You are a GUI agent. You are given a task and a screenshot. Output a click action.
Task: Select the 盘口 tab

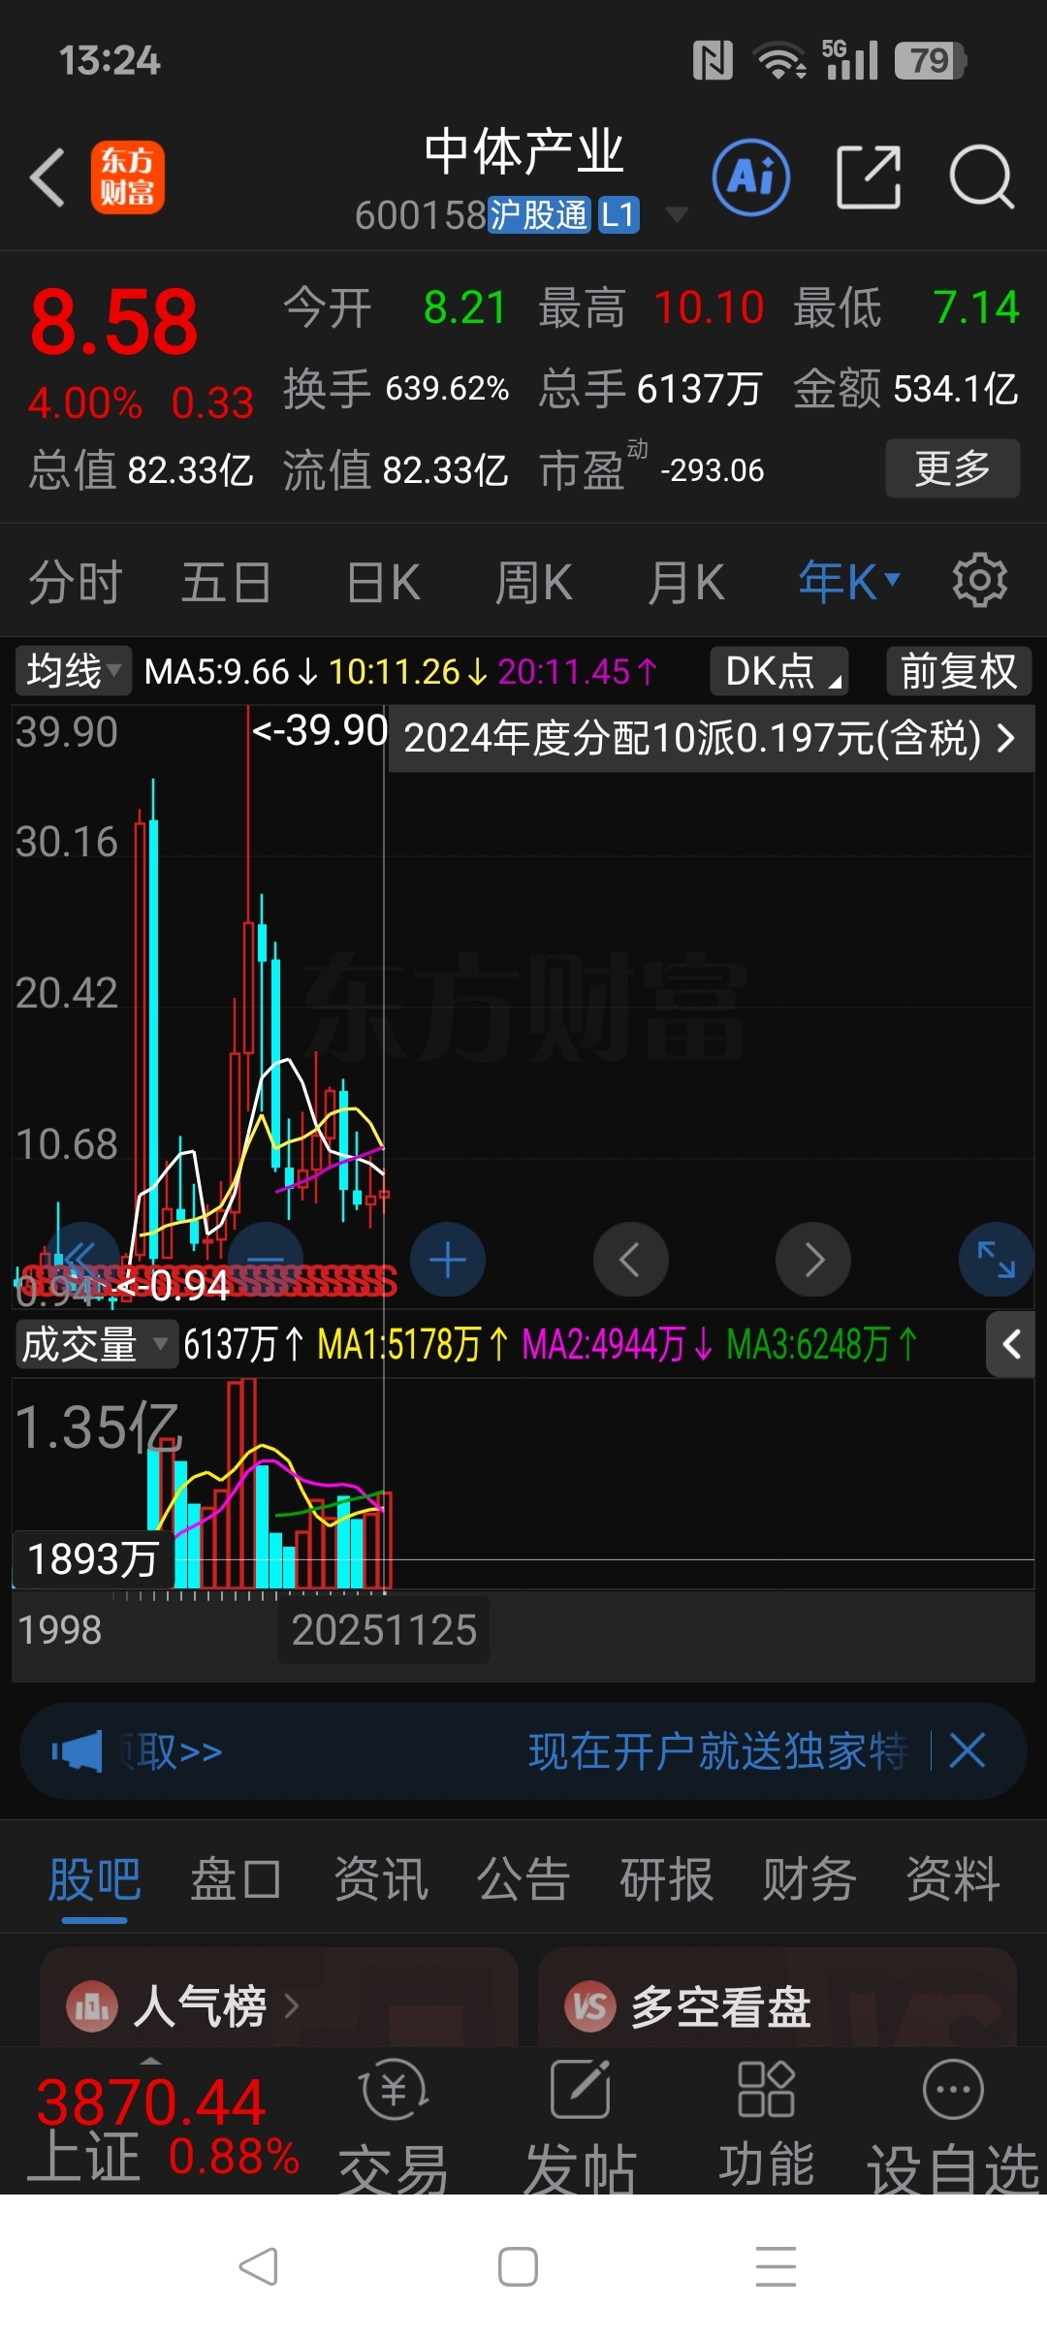tap(237, 1879)
